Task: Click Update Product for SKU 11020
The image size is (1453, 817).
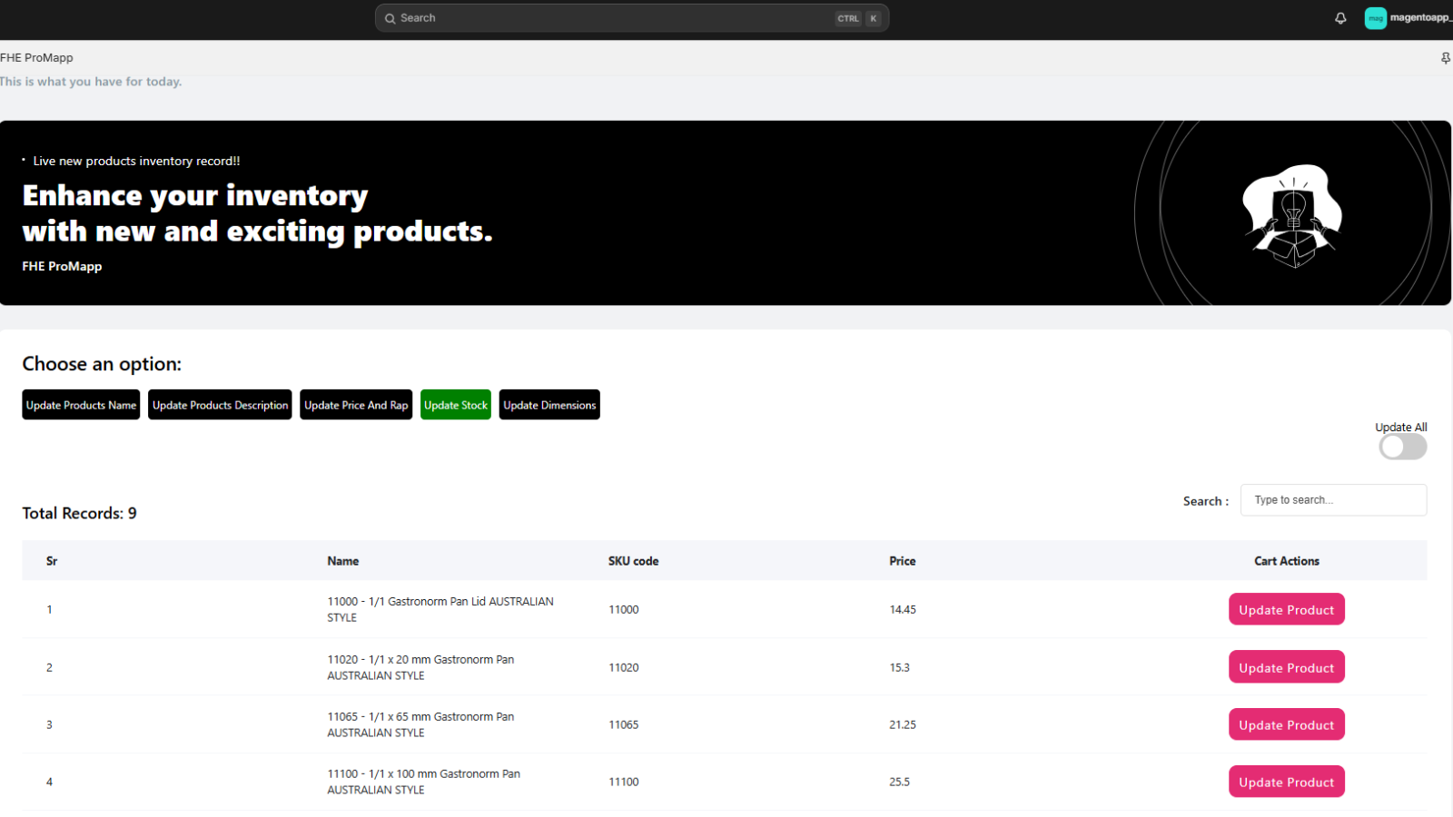Action: pyautogui.click(x=1286, y=667)
